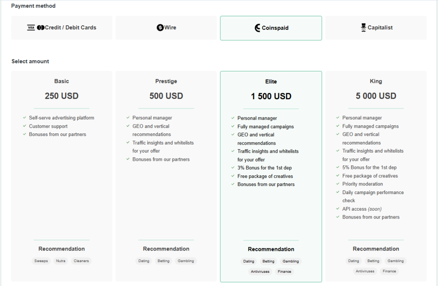Image resolution: width=438 pixels, height=286 pixels.
Task: Click the Finance tag in Elite plan
Action: (284, 271)
